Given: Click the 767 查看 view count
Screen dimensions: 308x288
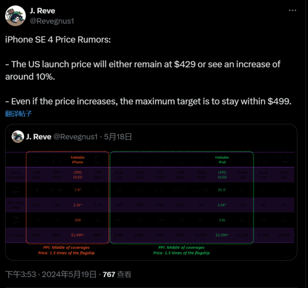Looking at the screenshot, I should pos(117,275).
